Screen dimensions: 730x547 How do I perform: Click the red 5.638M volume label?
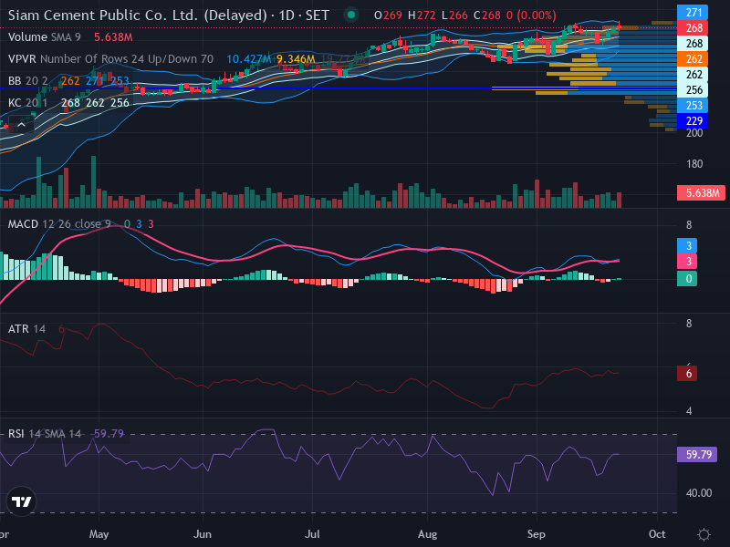point(701,193)
